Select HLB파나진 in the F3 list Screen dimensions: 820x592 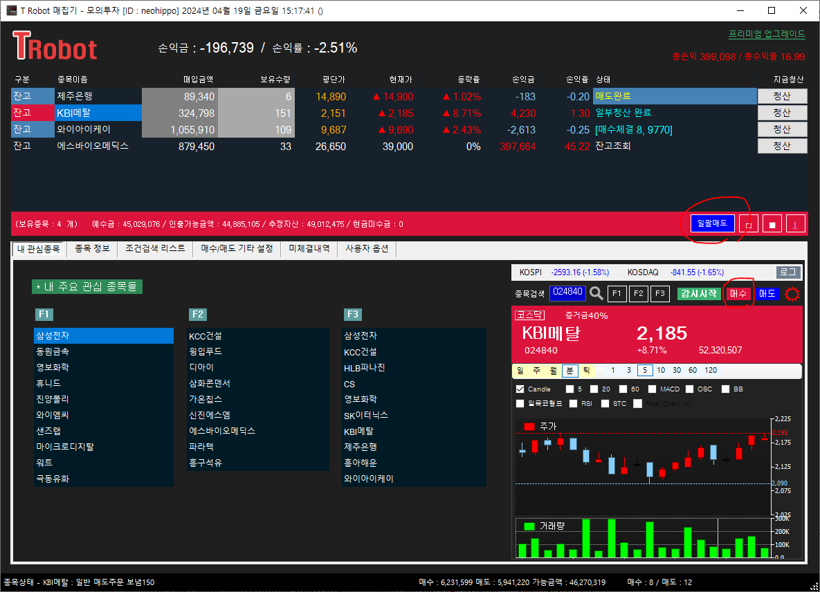(414, 368)
